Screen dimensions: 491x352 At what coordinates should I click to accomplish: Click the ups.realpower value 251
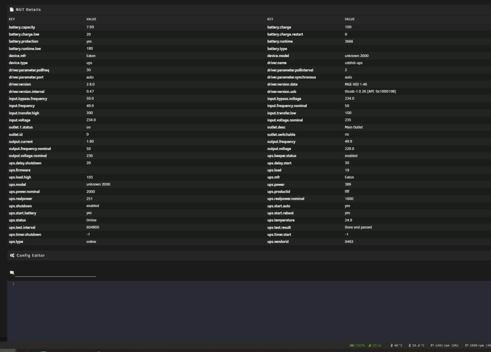[x=89, y=199]
